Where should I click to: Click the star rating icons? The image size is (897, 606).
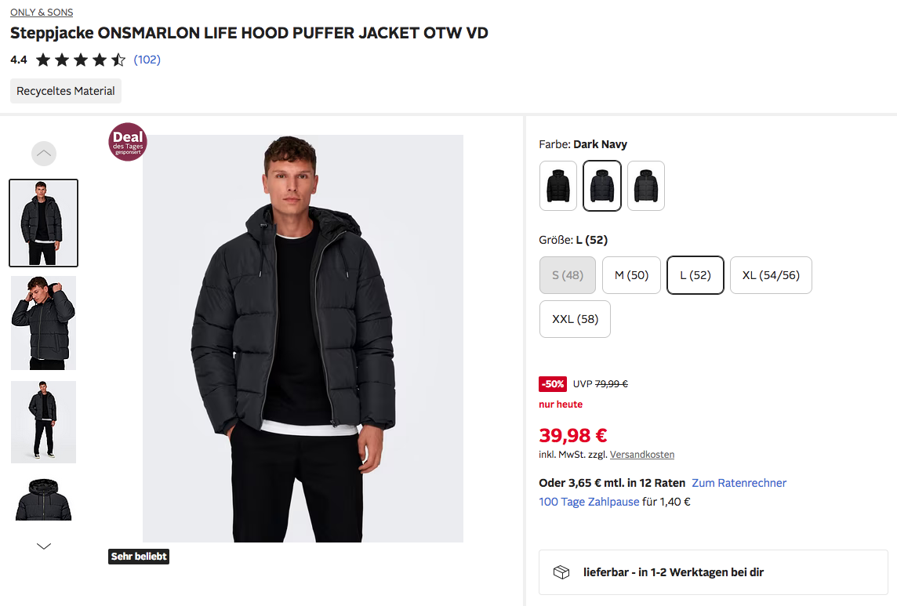81,60
